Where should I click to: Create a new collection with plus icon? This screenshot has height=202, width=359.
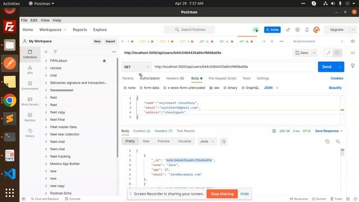(x=46, y=52)
